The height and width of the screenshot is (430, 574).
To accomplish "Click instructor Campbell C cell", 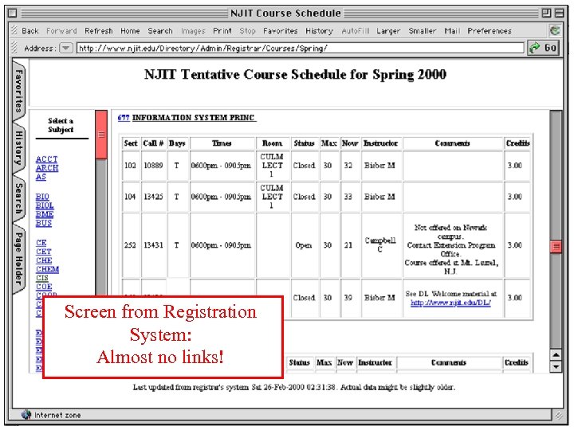I will pos(381,244).
